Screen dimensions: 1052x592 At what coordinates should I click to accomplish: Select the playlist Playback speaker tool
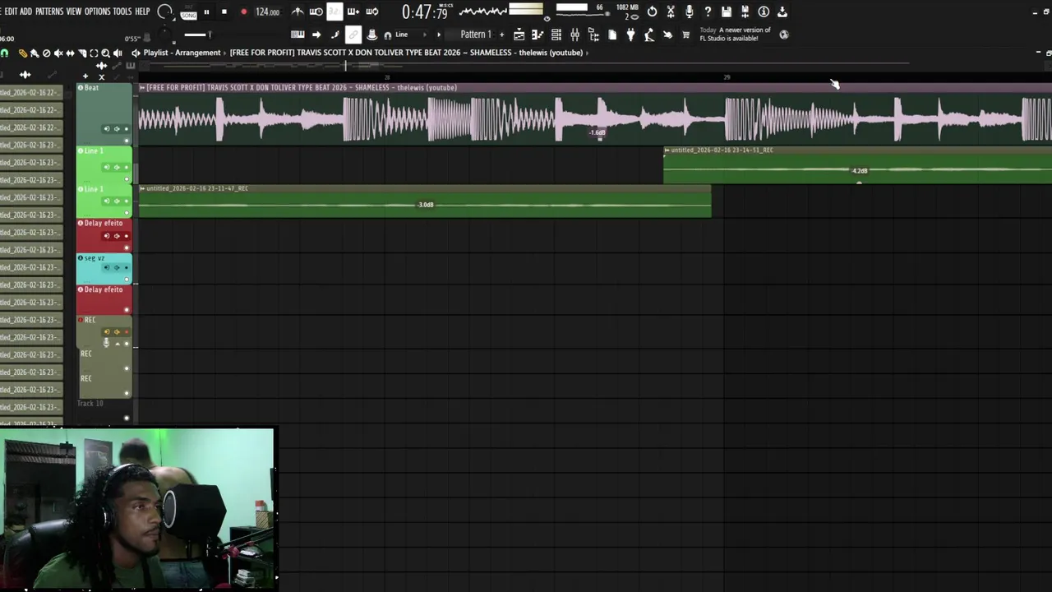pos(118,53)
